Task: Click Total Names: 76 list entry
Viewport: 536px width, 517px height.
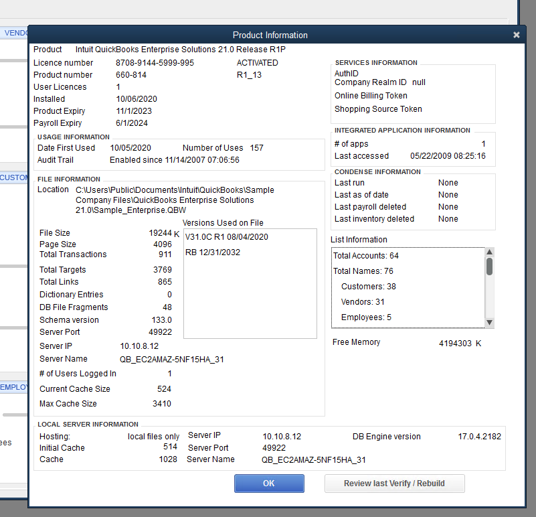Action: [363, 271]
